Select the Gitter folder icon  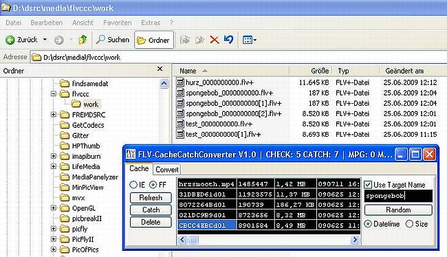click(x=65, y=135)
